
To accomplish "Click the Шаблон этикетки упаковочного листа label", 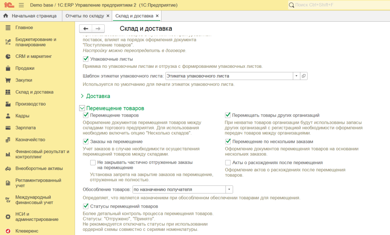I will pos(123,76).
